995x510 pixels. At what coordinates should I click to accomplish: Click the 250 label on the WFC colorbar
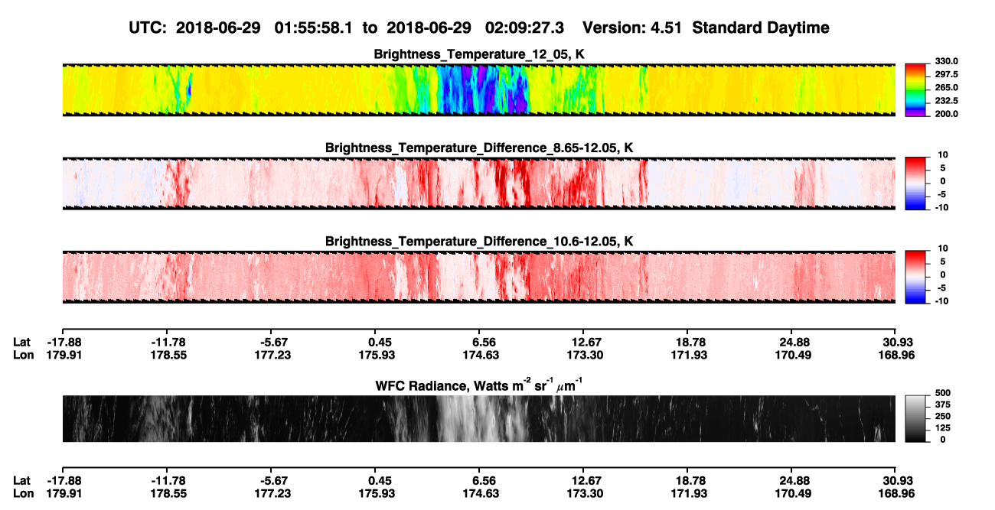pos(942,416)
